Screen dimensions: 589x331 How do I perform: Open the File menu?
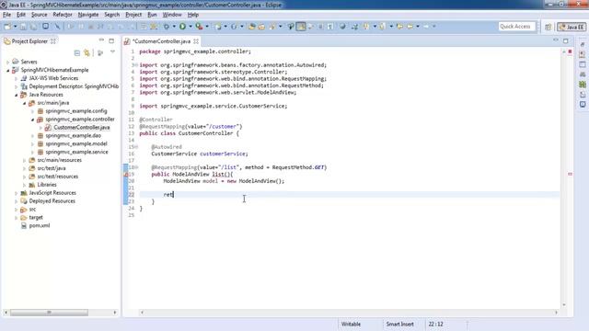coord(6,15)
